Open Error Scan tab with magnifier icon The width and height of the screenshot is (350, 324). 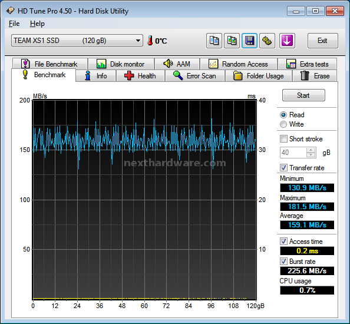point(195,76)
